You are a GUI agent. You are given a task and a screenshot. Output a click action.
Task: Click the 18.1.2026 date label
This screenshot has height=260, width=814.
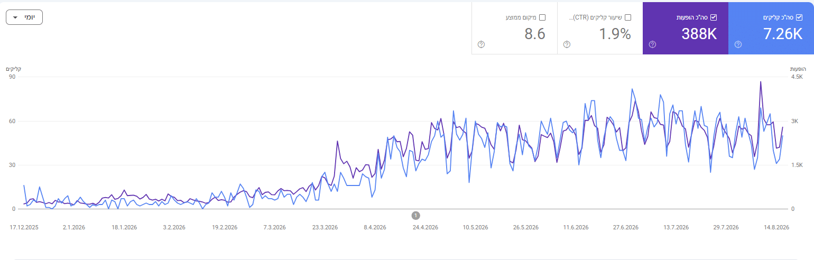click(124, 227)
